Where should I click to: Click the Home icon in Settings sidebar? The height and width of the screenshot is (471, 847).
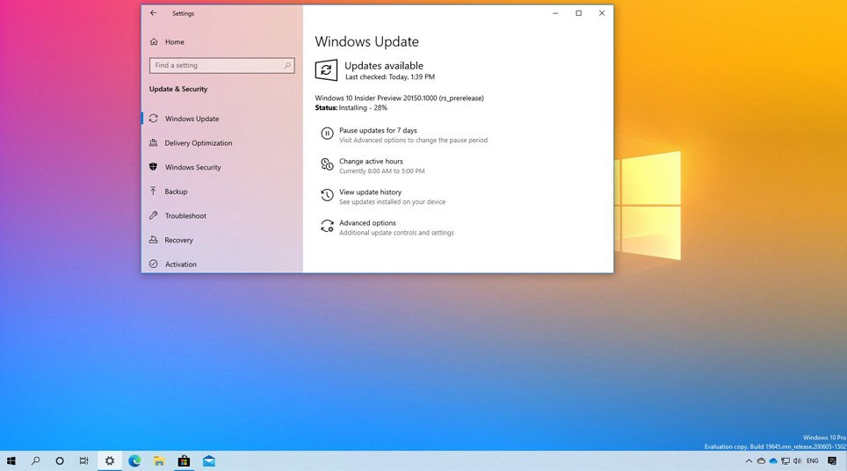click(154, 42)
